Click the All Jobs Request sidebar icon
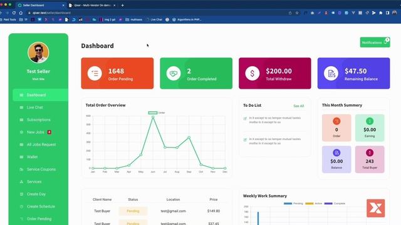 tap(21, 144)
